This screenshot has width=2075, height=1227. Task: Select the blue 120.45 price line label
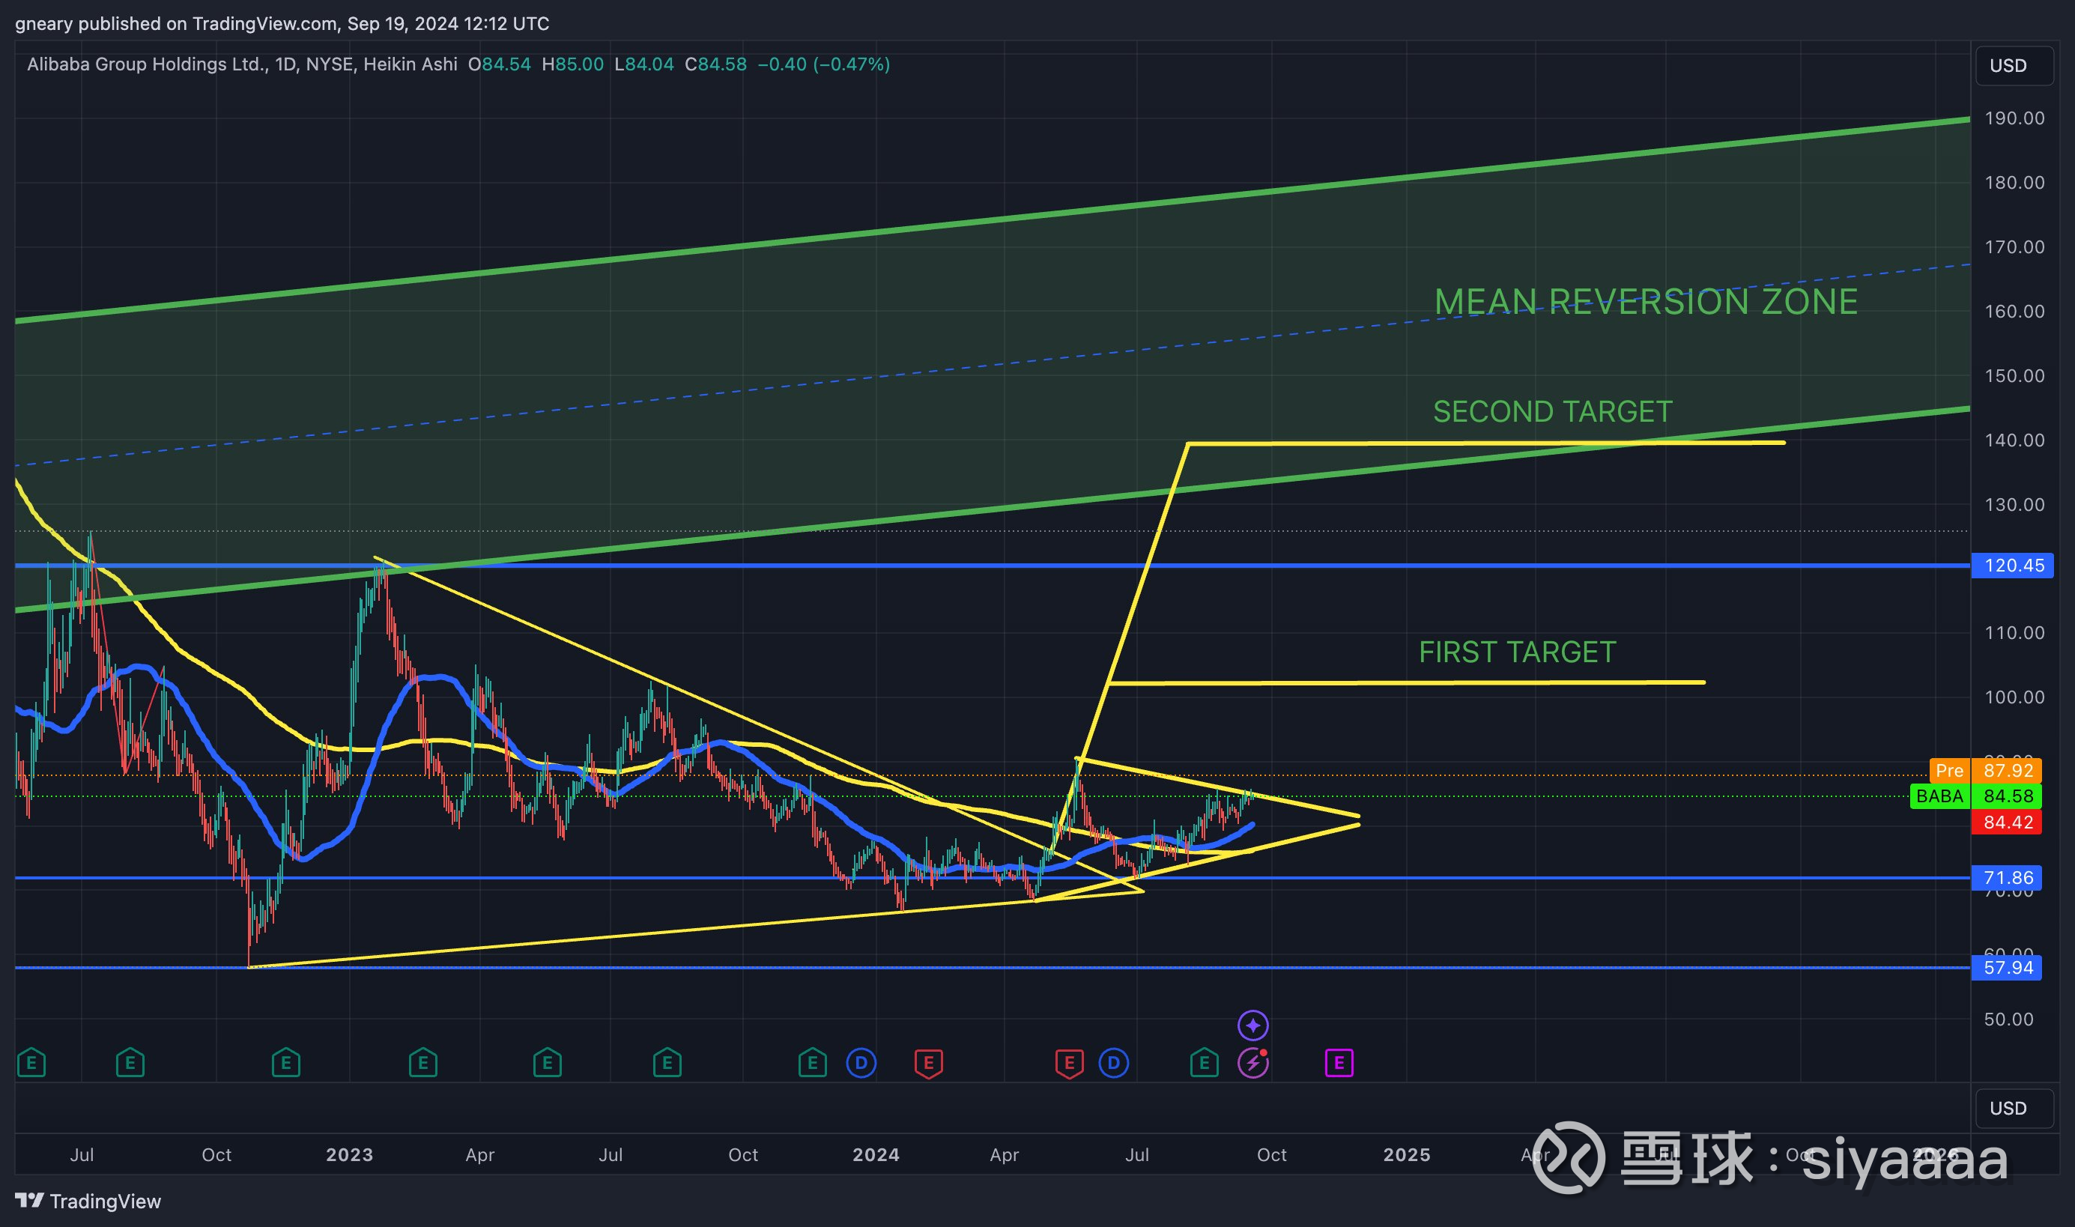click(2013, 566)
